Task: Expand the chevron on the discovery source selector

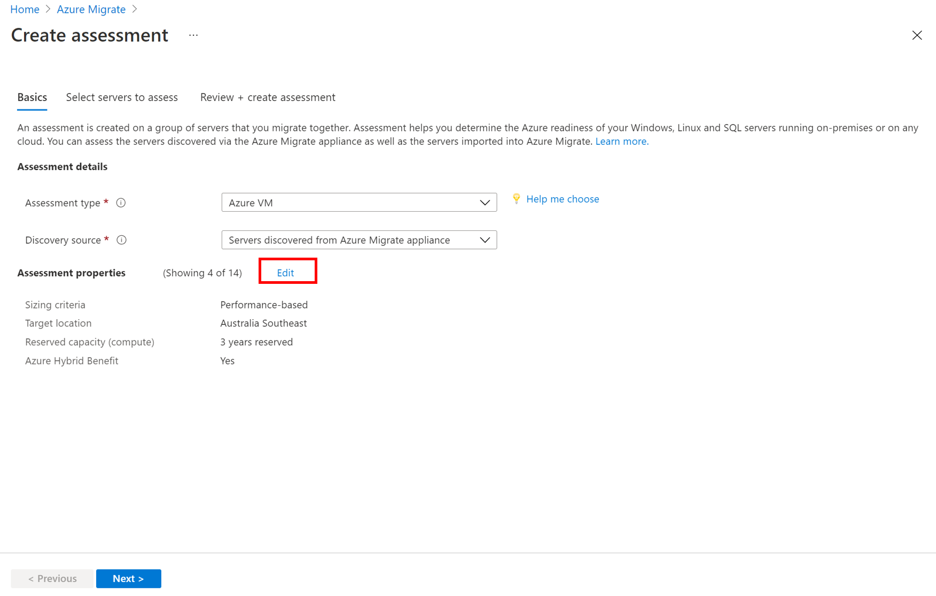Action: tap(485, 240)
